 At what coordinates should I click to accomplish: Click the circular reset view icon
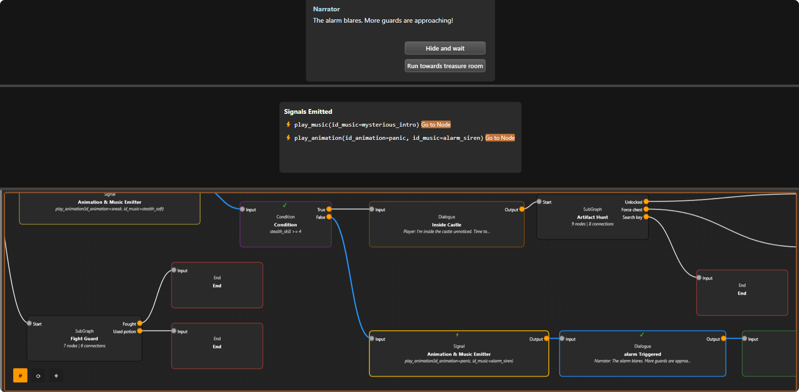point(38,376)
